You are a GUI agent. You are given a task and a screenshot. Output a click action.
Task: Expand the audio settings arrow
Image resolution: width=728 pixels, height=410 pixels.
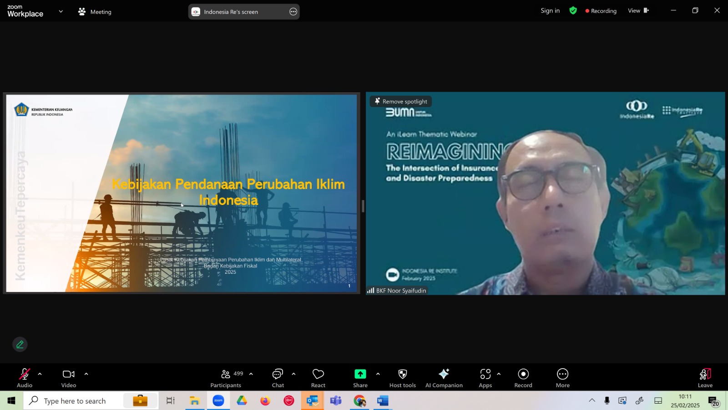pos(40,374)
